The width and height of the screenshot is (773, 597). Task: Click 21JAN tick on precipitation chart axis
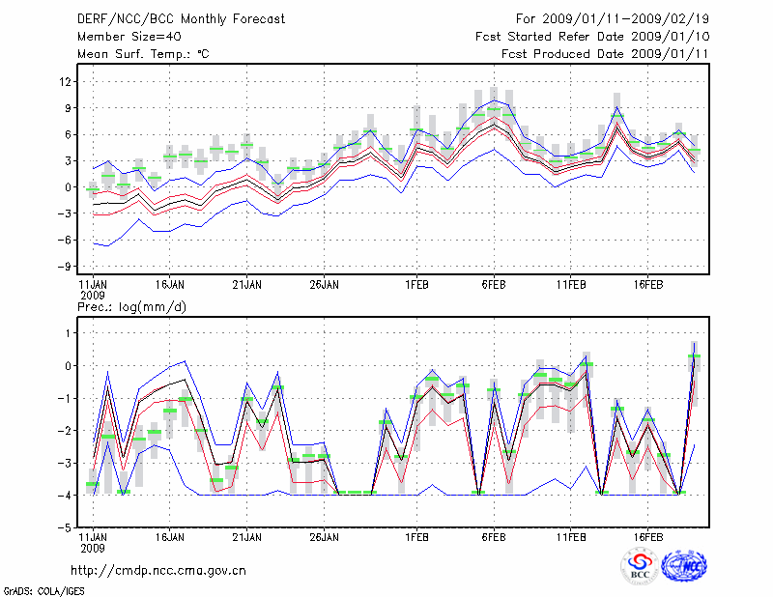pyautogui.click(x=247, y=534)
